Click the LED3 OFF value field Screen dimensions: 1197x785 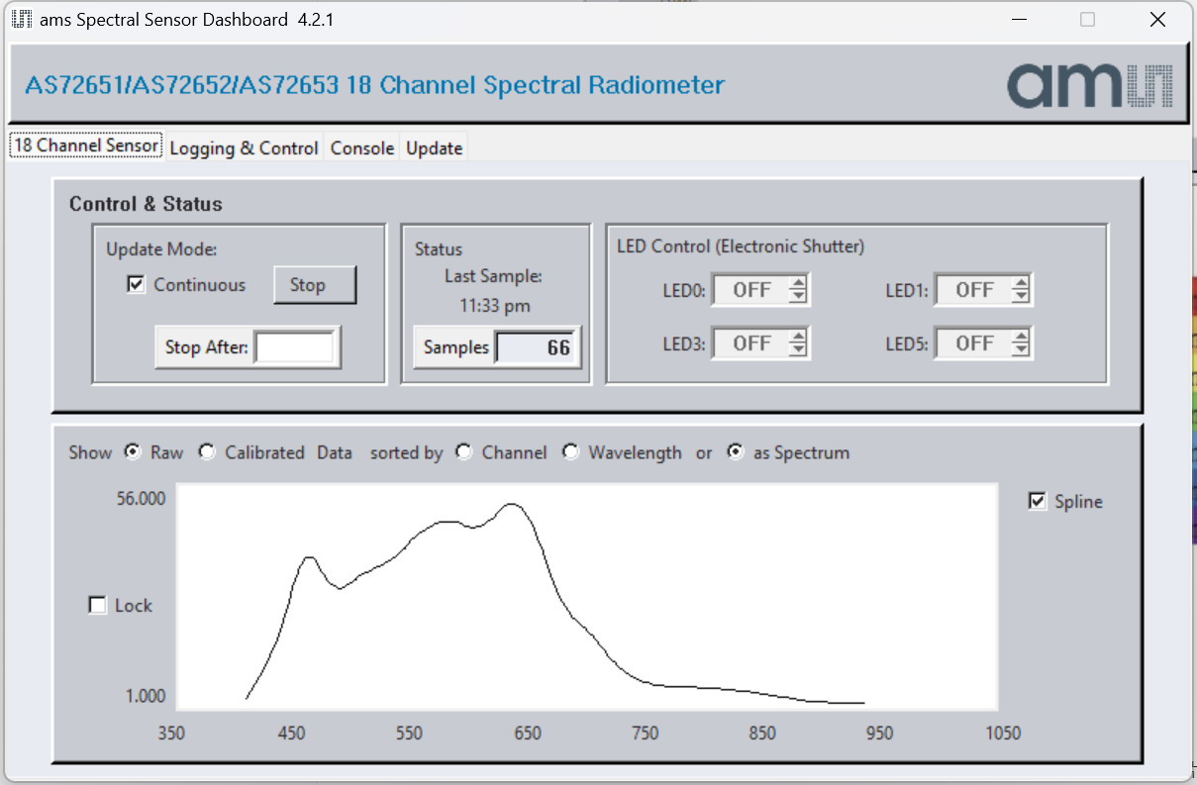(751, 343)
